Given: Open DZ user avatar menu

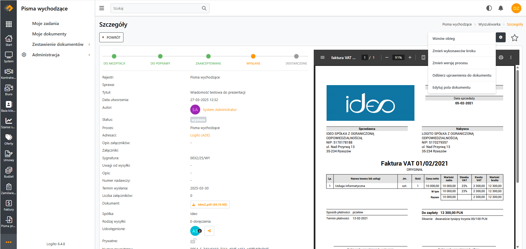Looking at the screenshot, I should [516, 8].
